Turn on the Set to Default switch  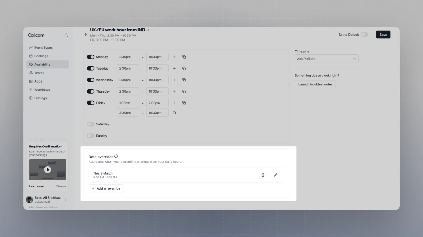(364, 35)
